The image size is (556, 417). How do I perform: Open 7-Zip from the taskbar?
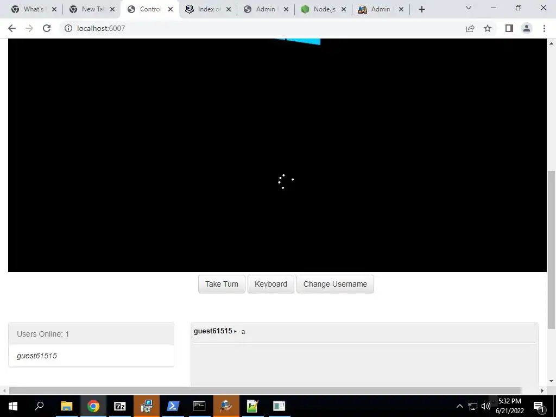120,406
